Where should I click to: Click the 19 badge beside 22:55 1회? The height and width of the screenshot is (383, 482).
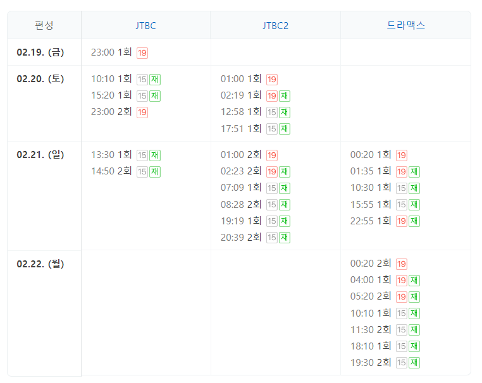click(x=402, y=221)
